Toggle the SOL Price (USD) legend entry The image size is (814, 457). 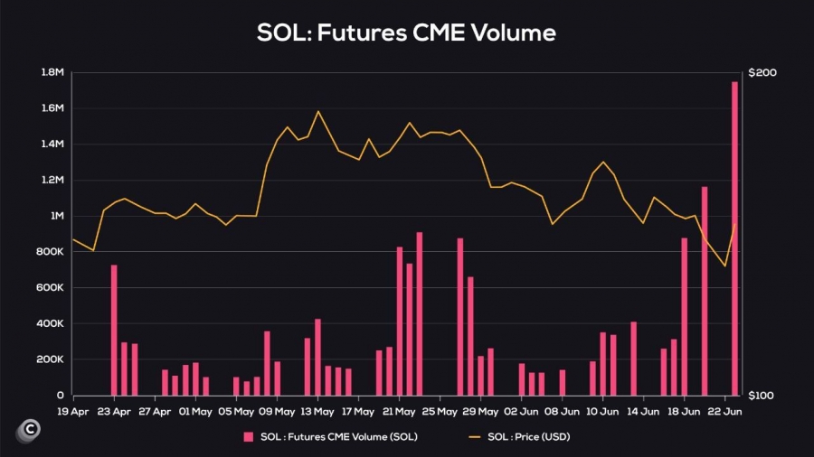tap(519, 437)
